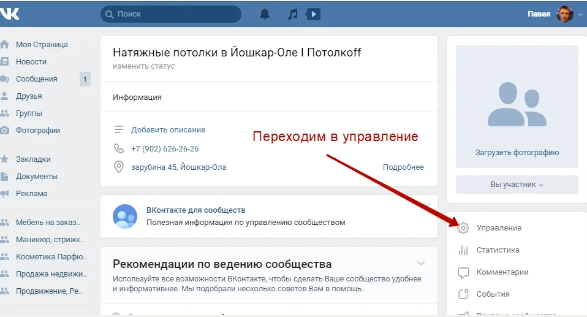Viewport: 587px width, 317px height.
Task: Click ВКонтакте для сообществ round avatar
Action: (x=125, y=216)
